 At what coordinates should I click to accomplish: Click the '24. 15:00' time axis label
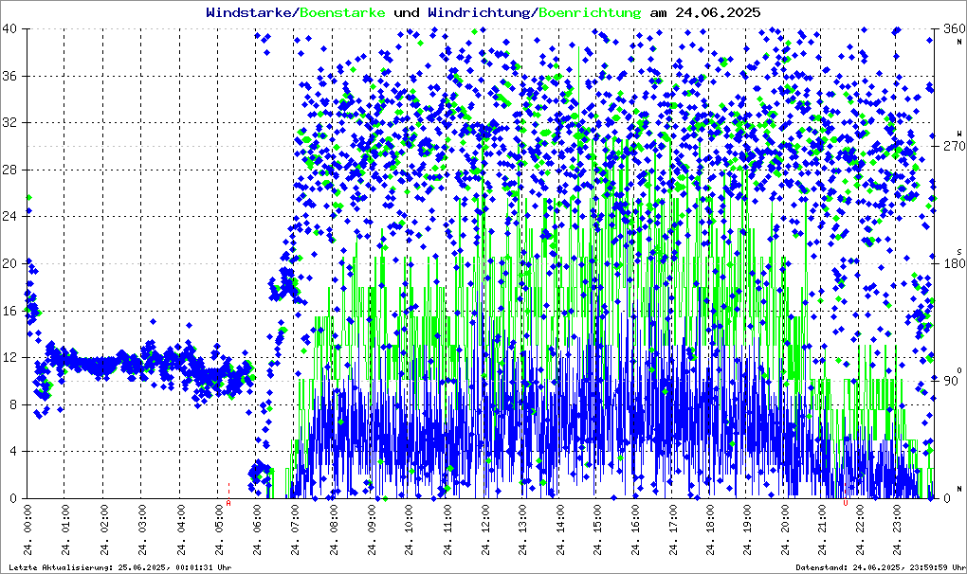click(597, 530)
